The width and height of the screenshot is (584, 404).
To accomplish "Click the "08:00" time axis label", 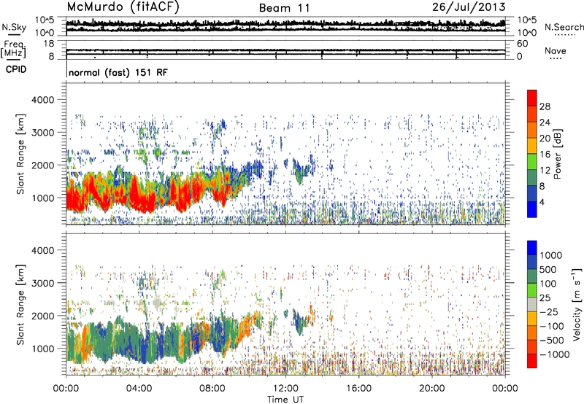I will pos(212,389).
